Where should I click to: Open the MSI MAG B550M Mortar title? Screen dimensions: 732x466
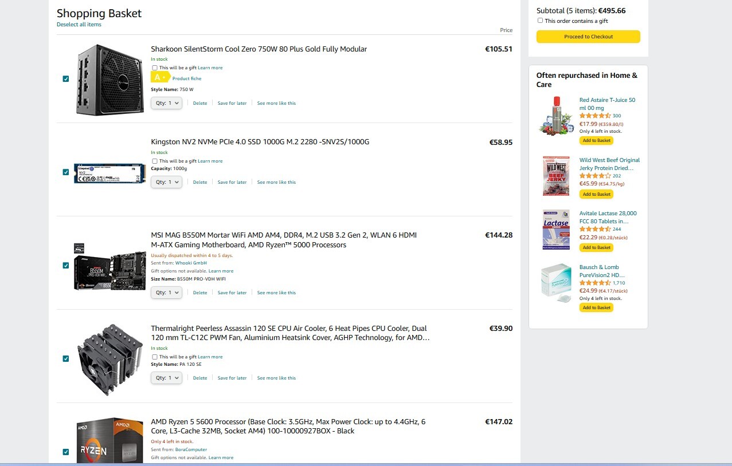coord(284,240)
